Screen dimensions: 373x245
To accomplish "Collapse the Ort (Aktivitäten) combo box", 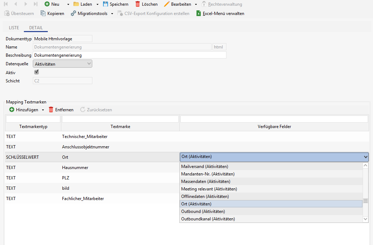I will tap(365, 157).
